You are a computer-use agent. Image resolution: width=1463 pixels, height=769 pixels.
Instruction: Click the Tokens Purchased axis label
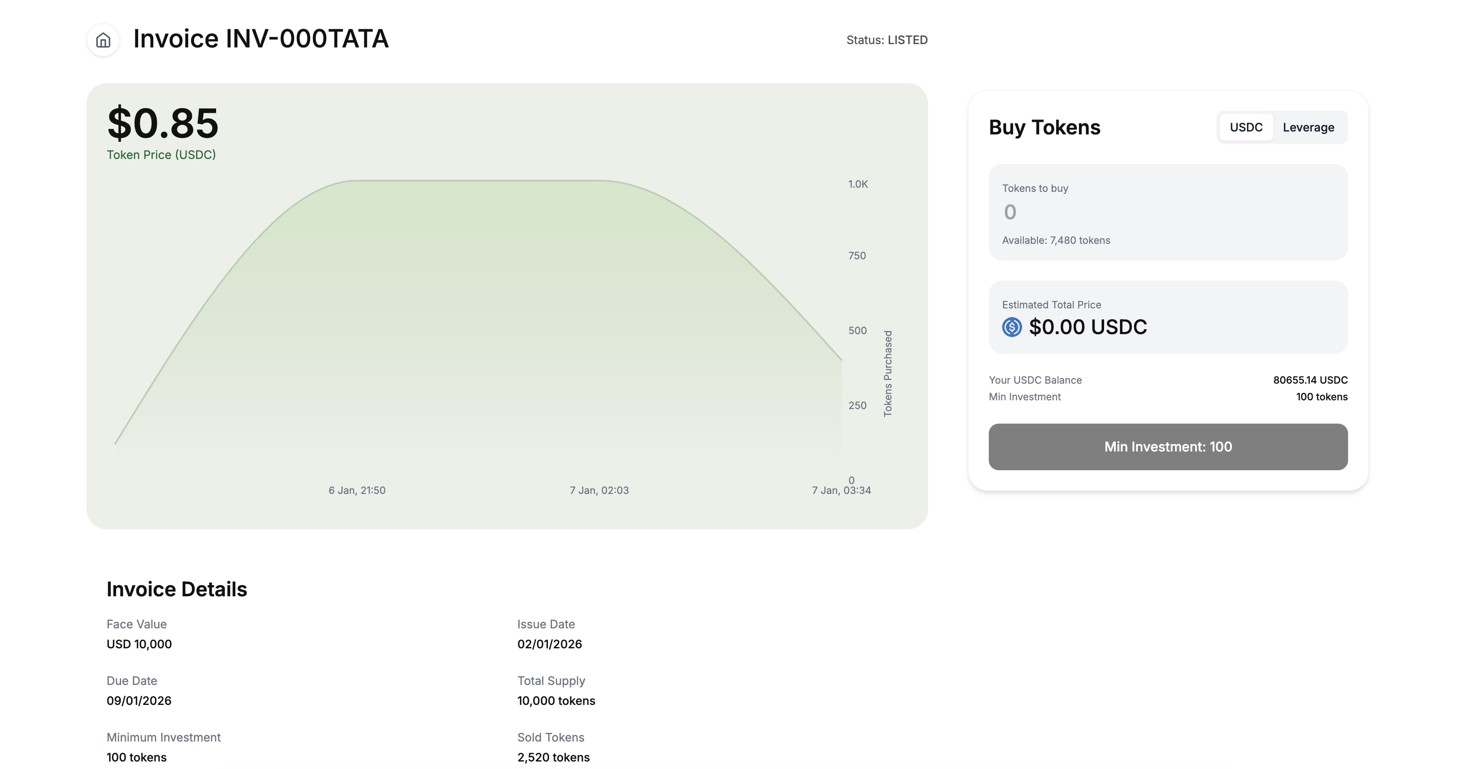(x=888, y=373)
